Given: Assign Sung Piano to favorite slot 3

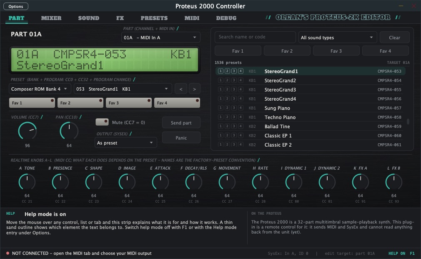Looking at the screenshot, I should click(x=234, y=108).
